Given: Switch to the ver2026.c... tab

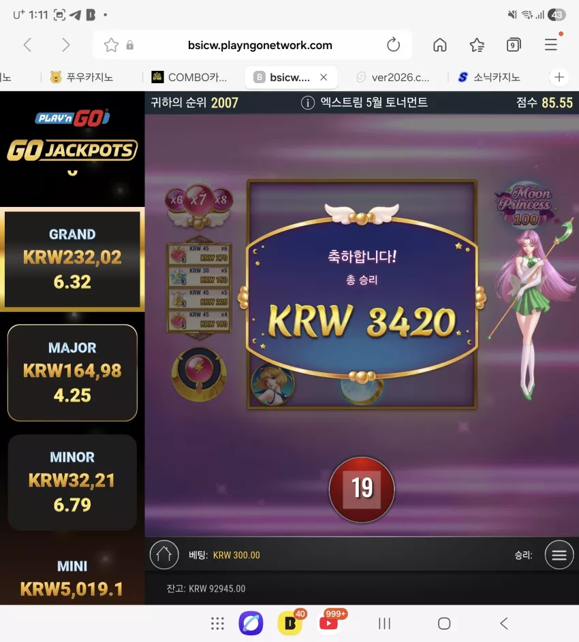Looking at the screenshot, I should (393, 77).
